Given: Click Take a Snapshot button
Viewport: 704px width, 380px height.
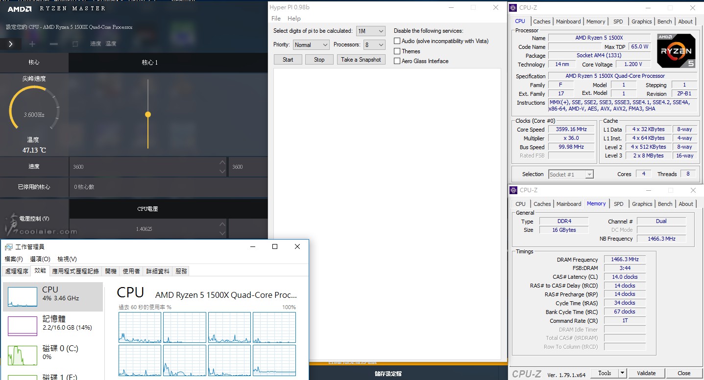Looking at the screenshot, I should (x=361, y=60).
